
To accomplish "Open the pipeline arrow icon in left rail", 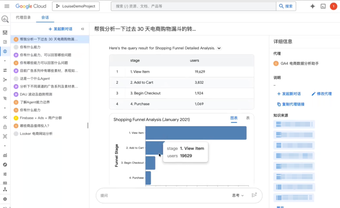I will click(5, 80).
